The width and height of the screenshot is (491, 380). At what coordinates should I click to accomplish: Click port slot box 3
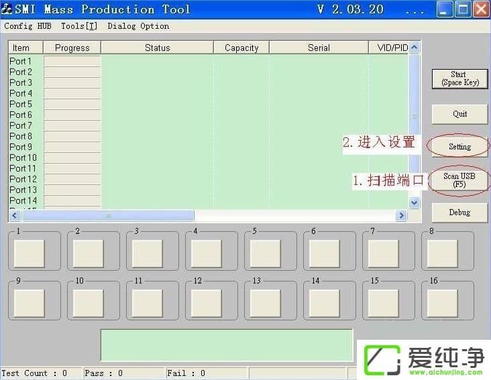pos(147,253)
